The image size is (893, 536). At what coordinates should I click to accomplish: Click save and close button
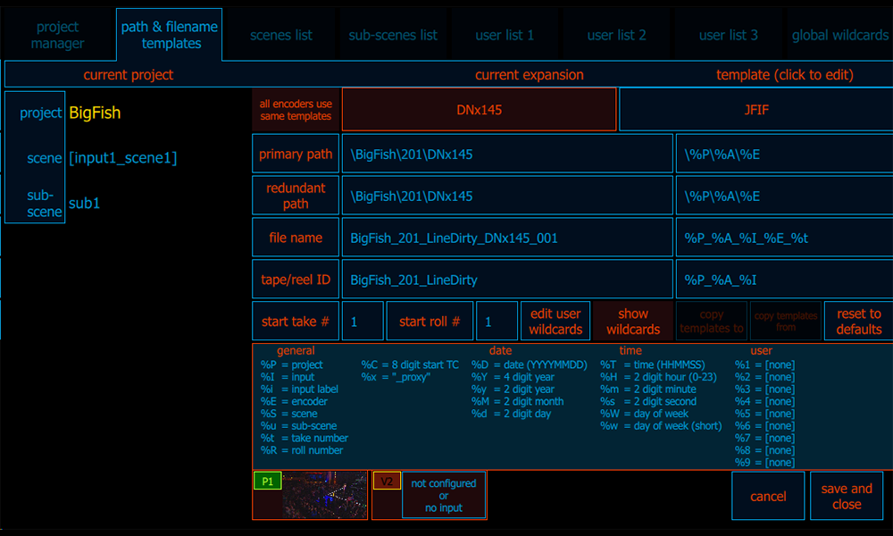(x=847, y=496)
